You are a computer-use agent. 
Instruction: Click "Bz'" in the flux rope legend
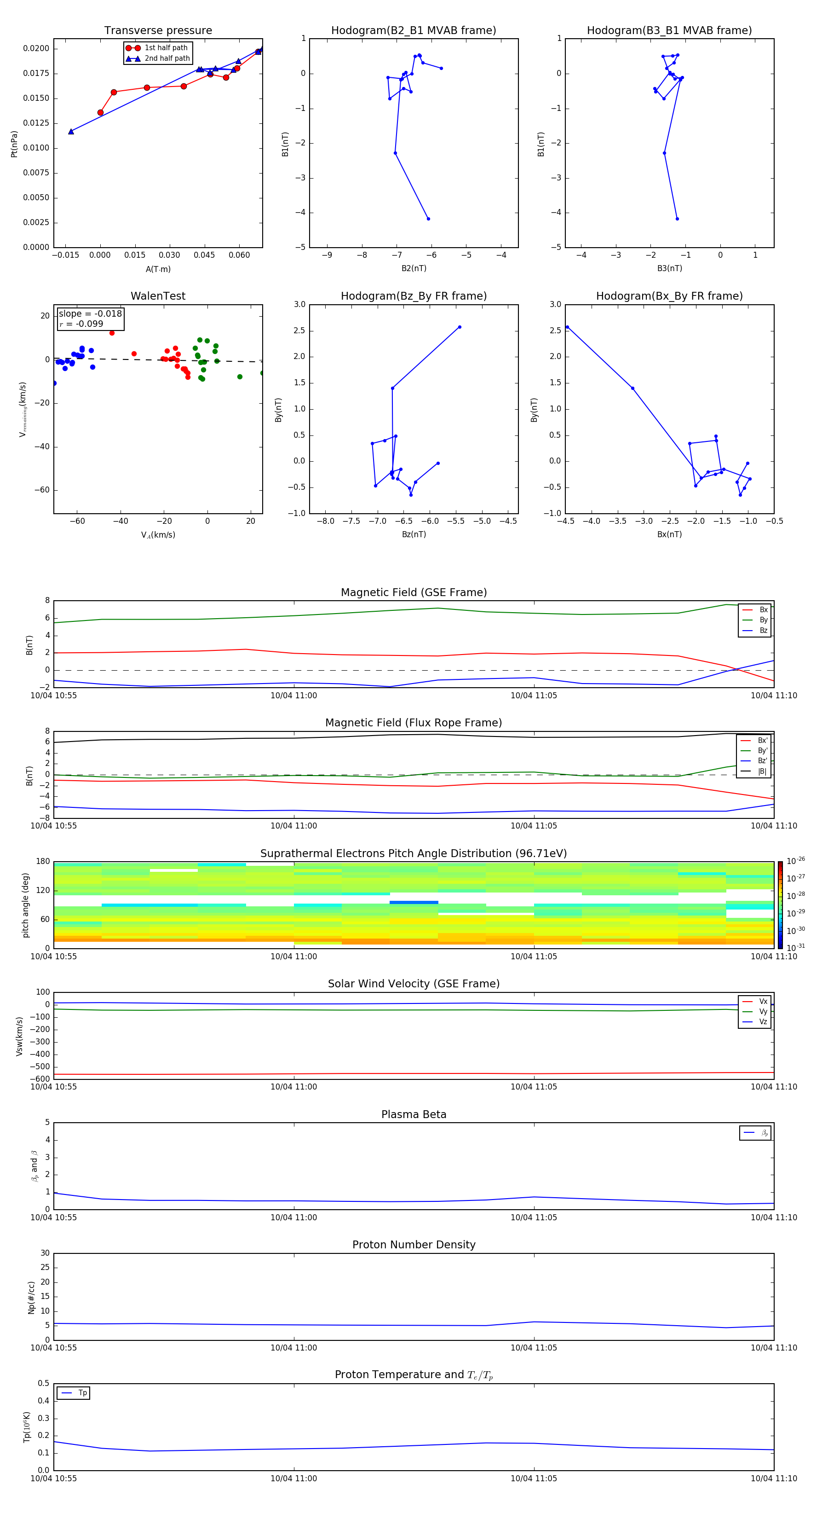(x=763, y=761)
